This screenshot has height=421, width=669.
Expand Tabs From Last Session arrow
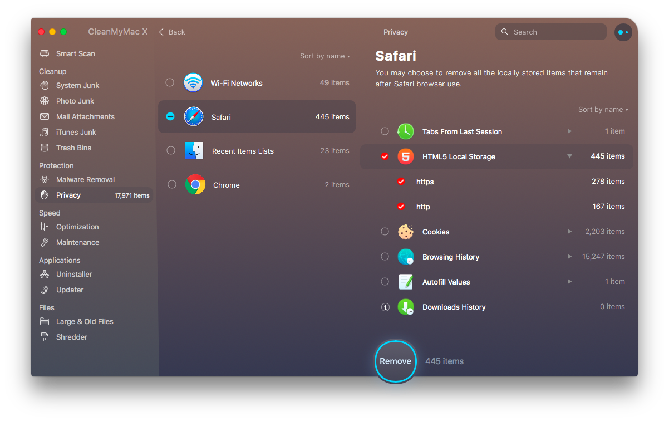569,131
